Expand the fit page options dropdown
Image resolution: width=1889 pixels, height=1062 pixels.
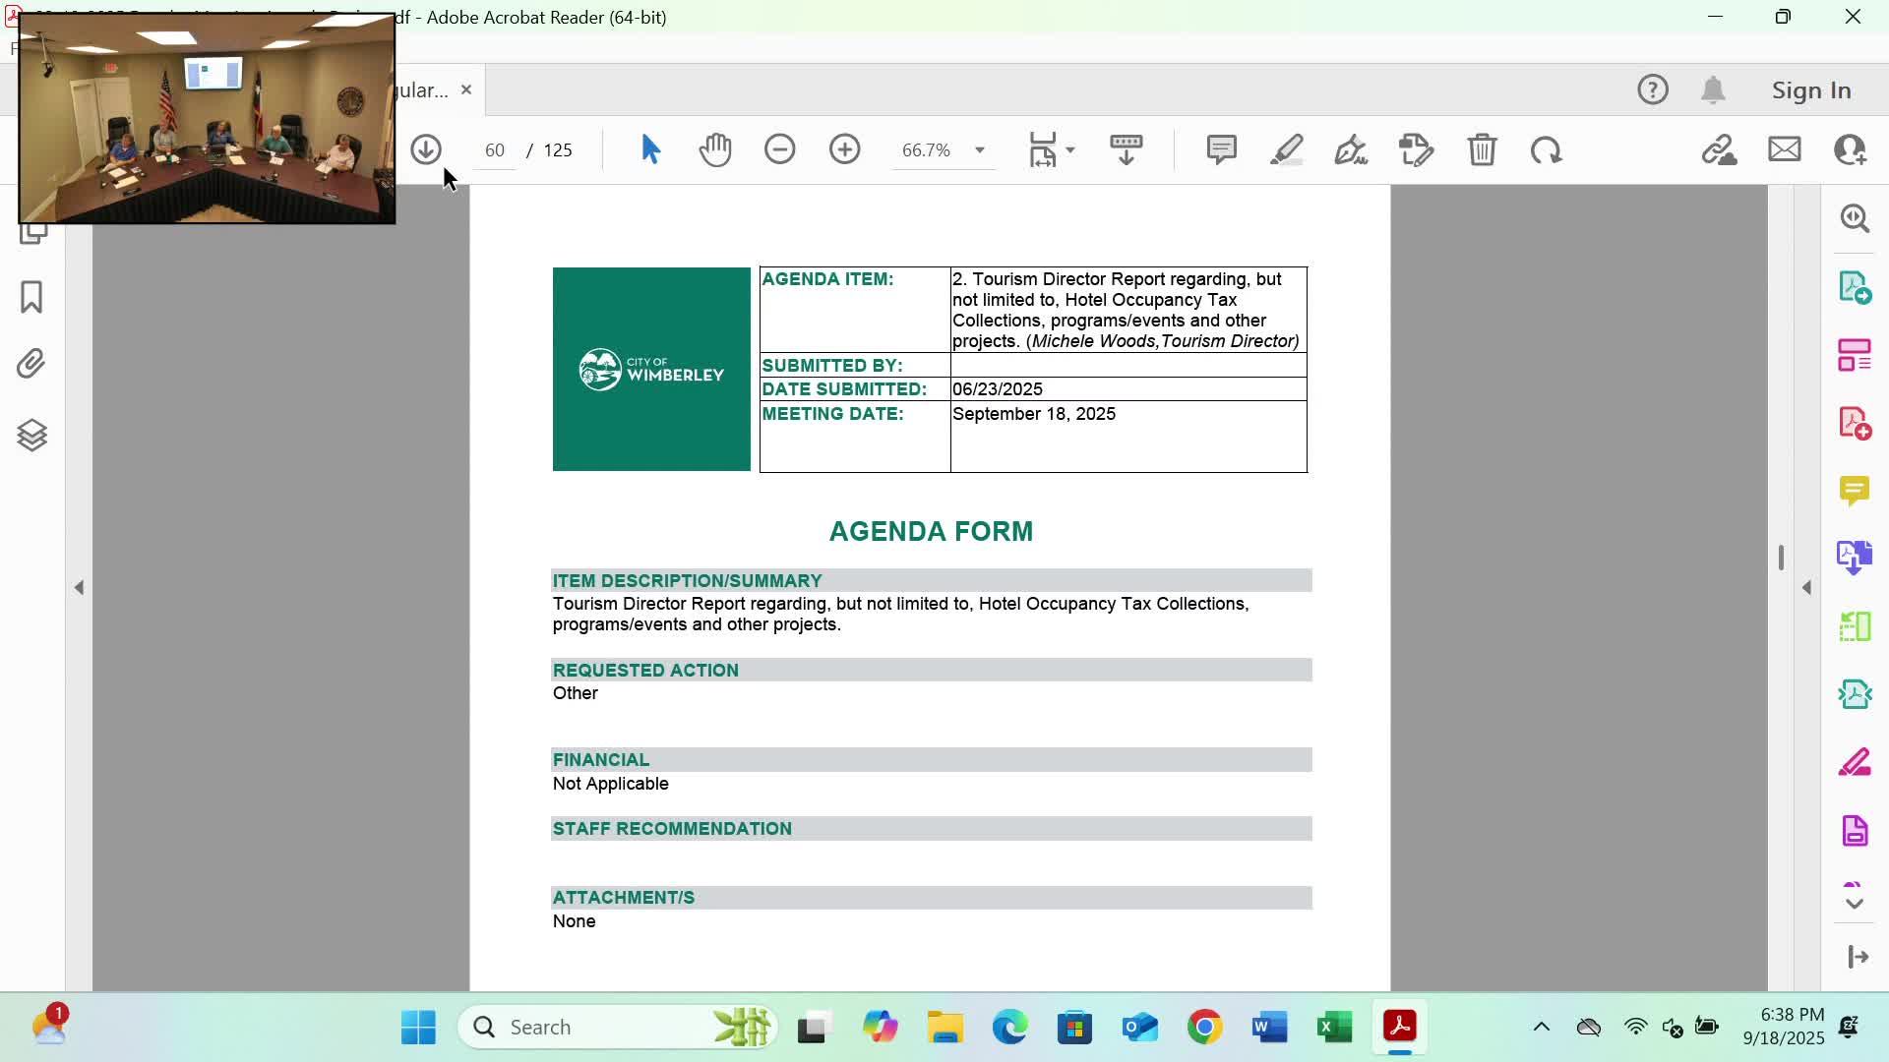pyautogui.click(x=1070, y=150)
